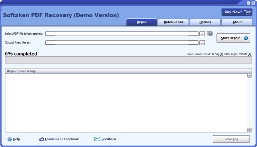Click the Buy Now button
This screenshot has height=147, width=257.
pos(237,12)
